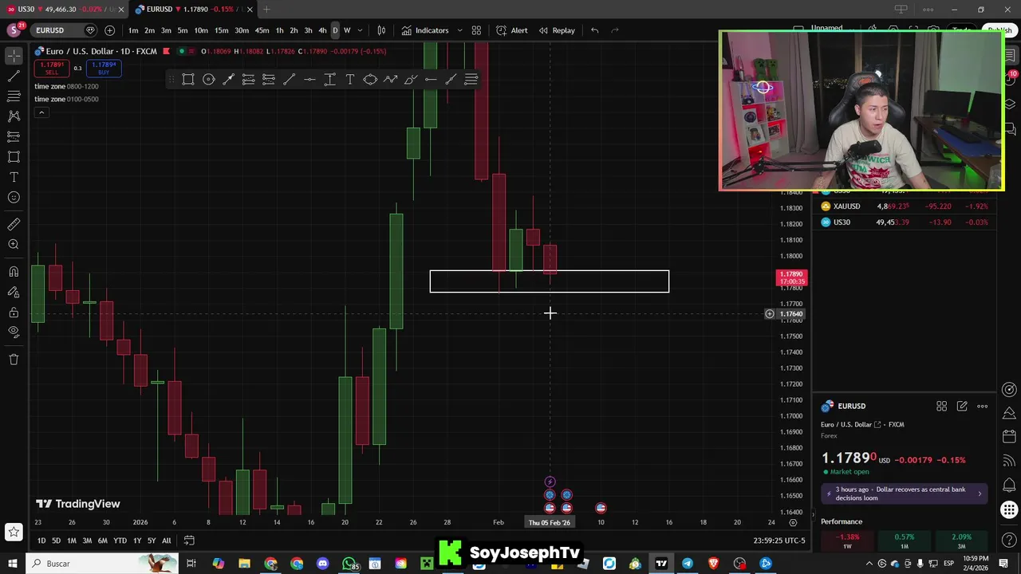Screen dimensions: 1021x574
Task: Click the red SELL 1.17891 button
Action: point(52,69)
